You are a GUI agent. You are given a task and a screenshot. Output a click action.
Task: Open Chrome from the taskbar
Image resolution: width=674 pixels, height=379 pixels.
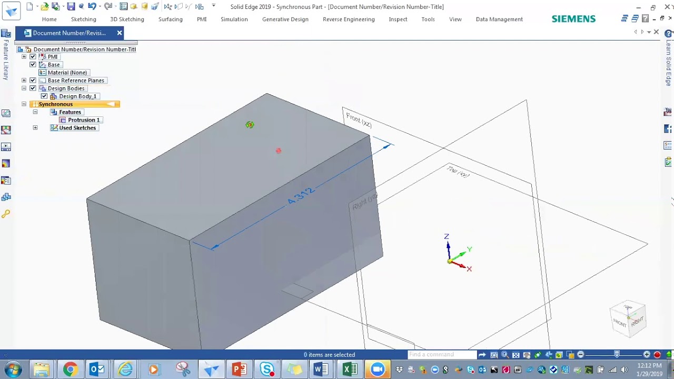pos(70,370)
